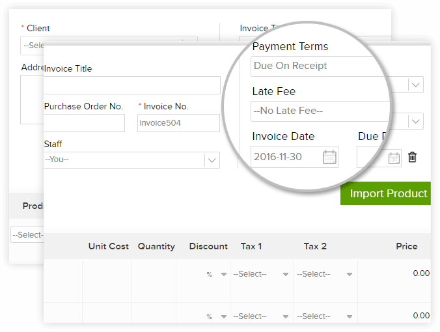Viewport: 440px width, 332px height.
Task: Click the Quantity column header
Action: pyautogui.click(x=156, y=246)
